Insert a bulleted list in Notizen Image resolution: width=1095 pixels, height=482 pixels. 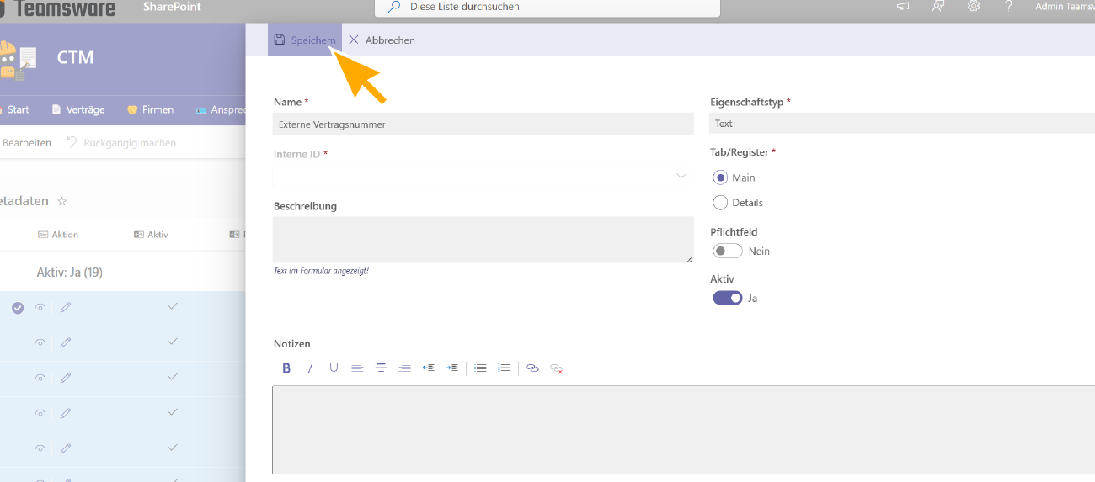(480, 368)
